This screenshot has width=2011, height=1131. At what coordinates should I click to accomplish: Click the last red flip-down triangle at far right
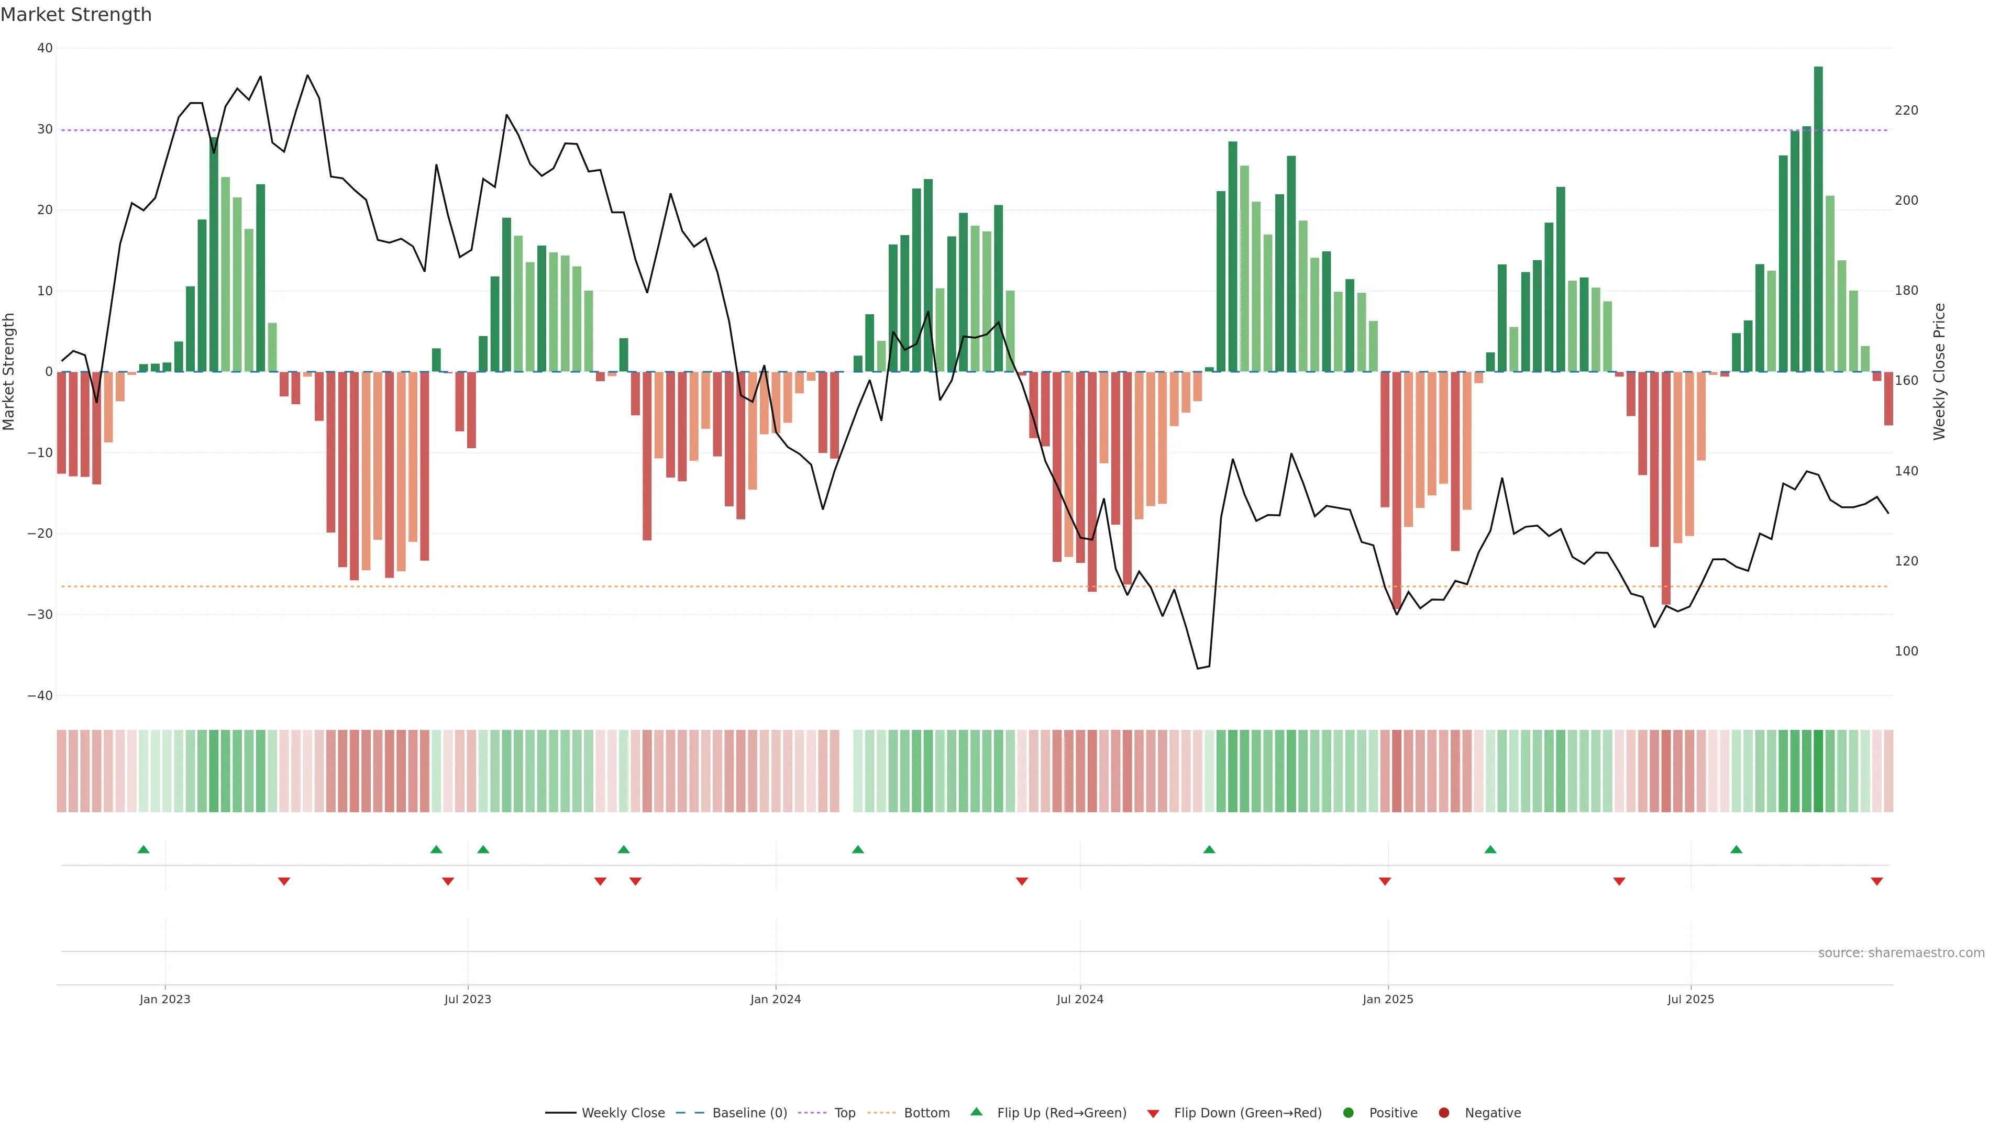pos(1877,881)
